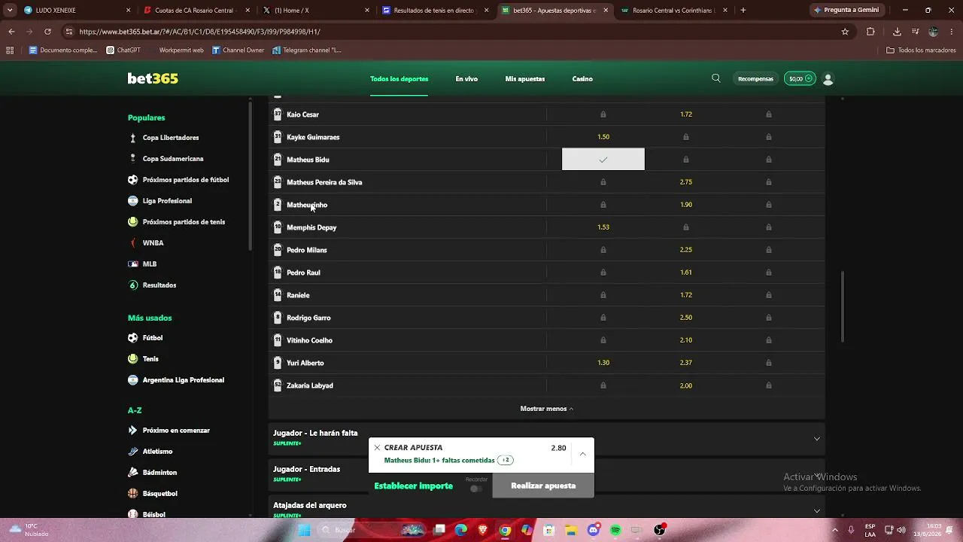Select Rodrigo Garro odds 2.50
This screenshot has width=963, height=542.
point(686,318)
